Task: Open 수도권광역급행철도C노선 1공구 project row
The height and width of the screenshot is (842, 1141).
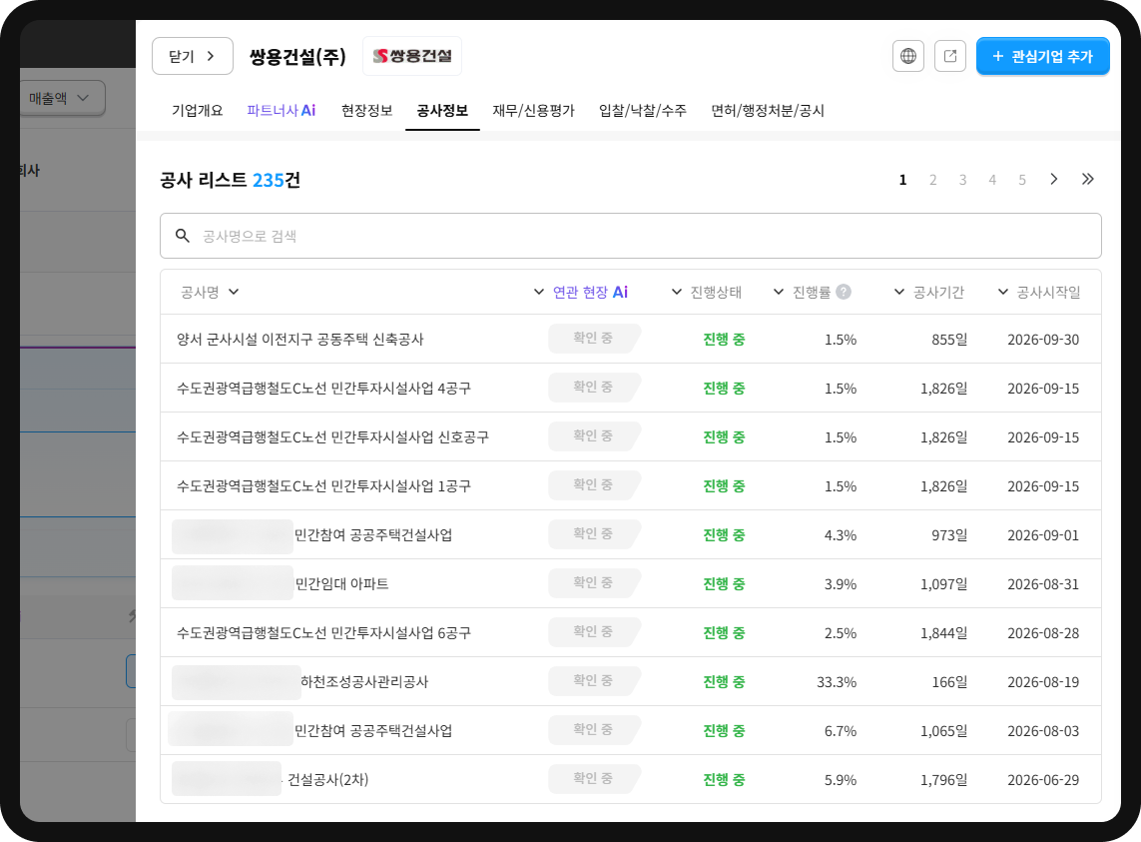Action: (x=630, y=485)
